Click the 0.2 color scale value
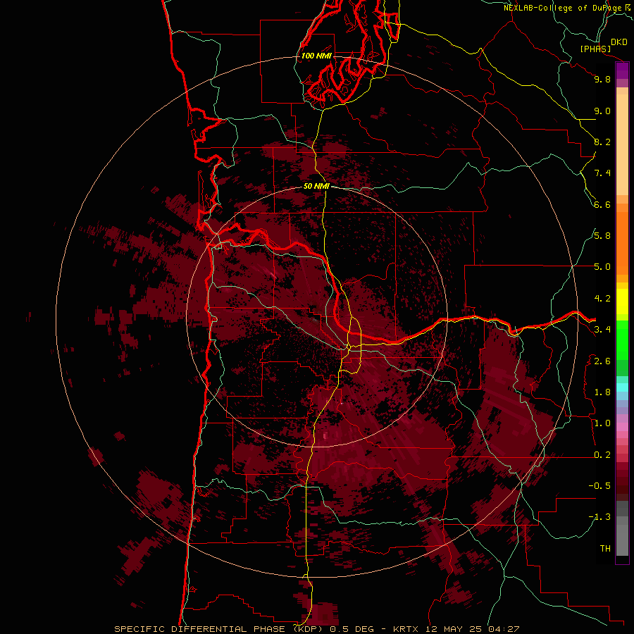Screen dimensions: 634x634 [602, 455]
